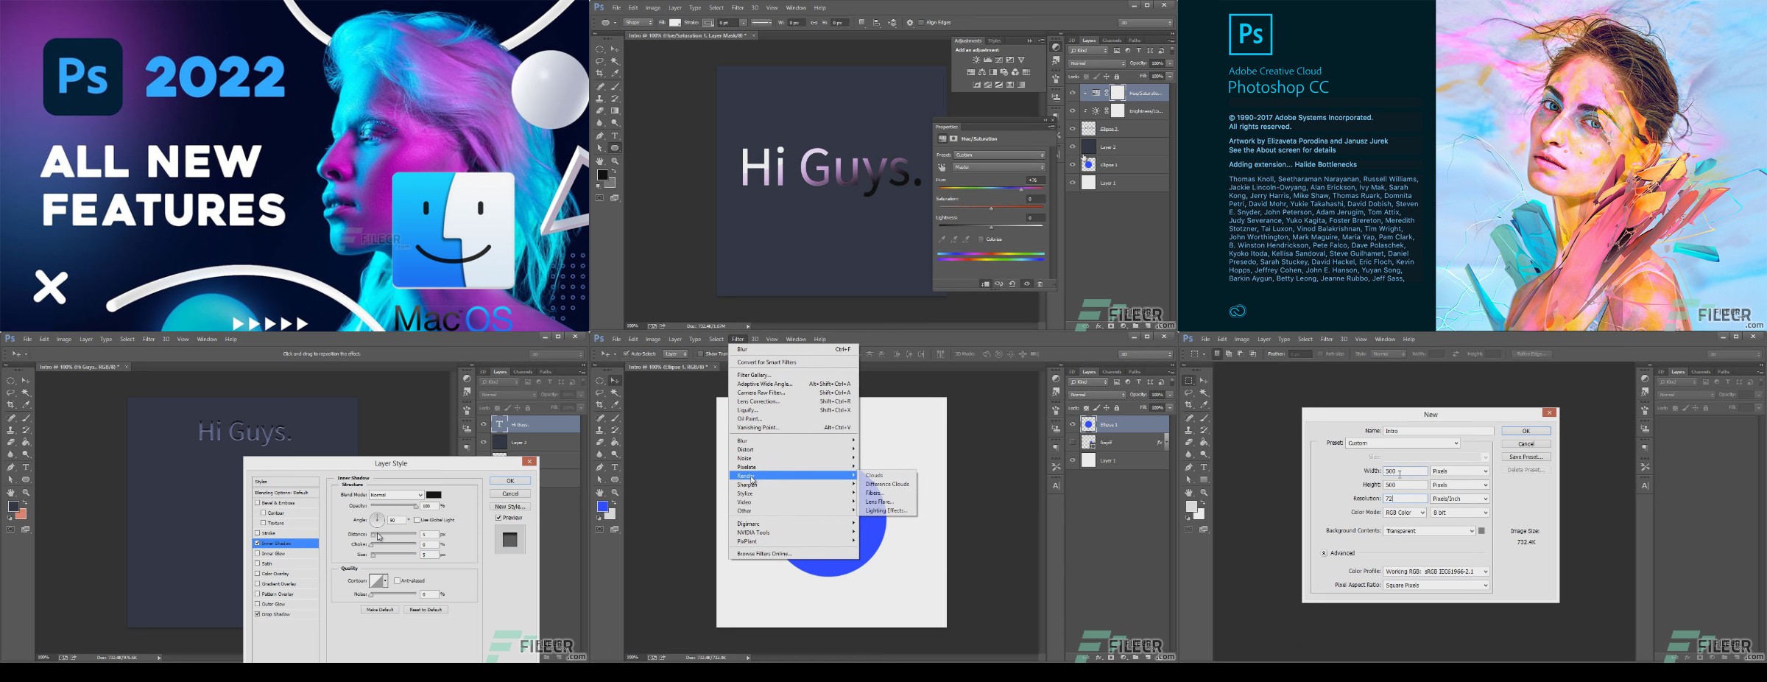This screenshot has width=1767, height=682.
Task: Select the Type tool in the Hue/Saturation window
Action: 615,136
